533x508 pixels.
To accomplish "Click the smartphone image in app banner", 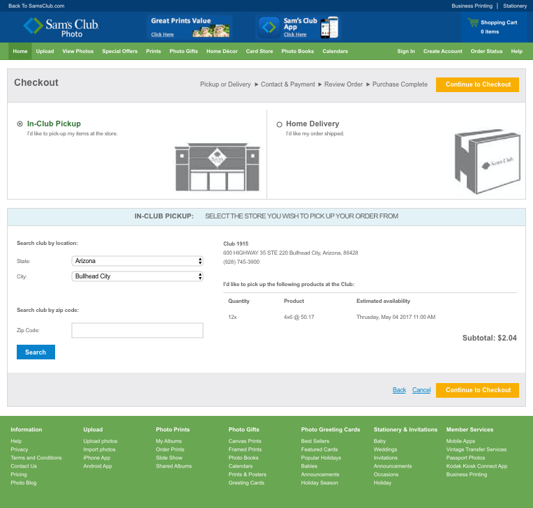I will pyautogui.click(x=329, y=27).
